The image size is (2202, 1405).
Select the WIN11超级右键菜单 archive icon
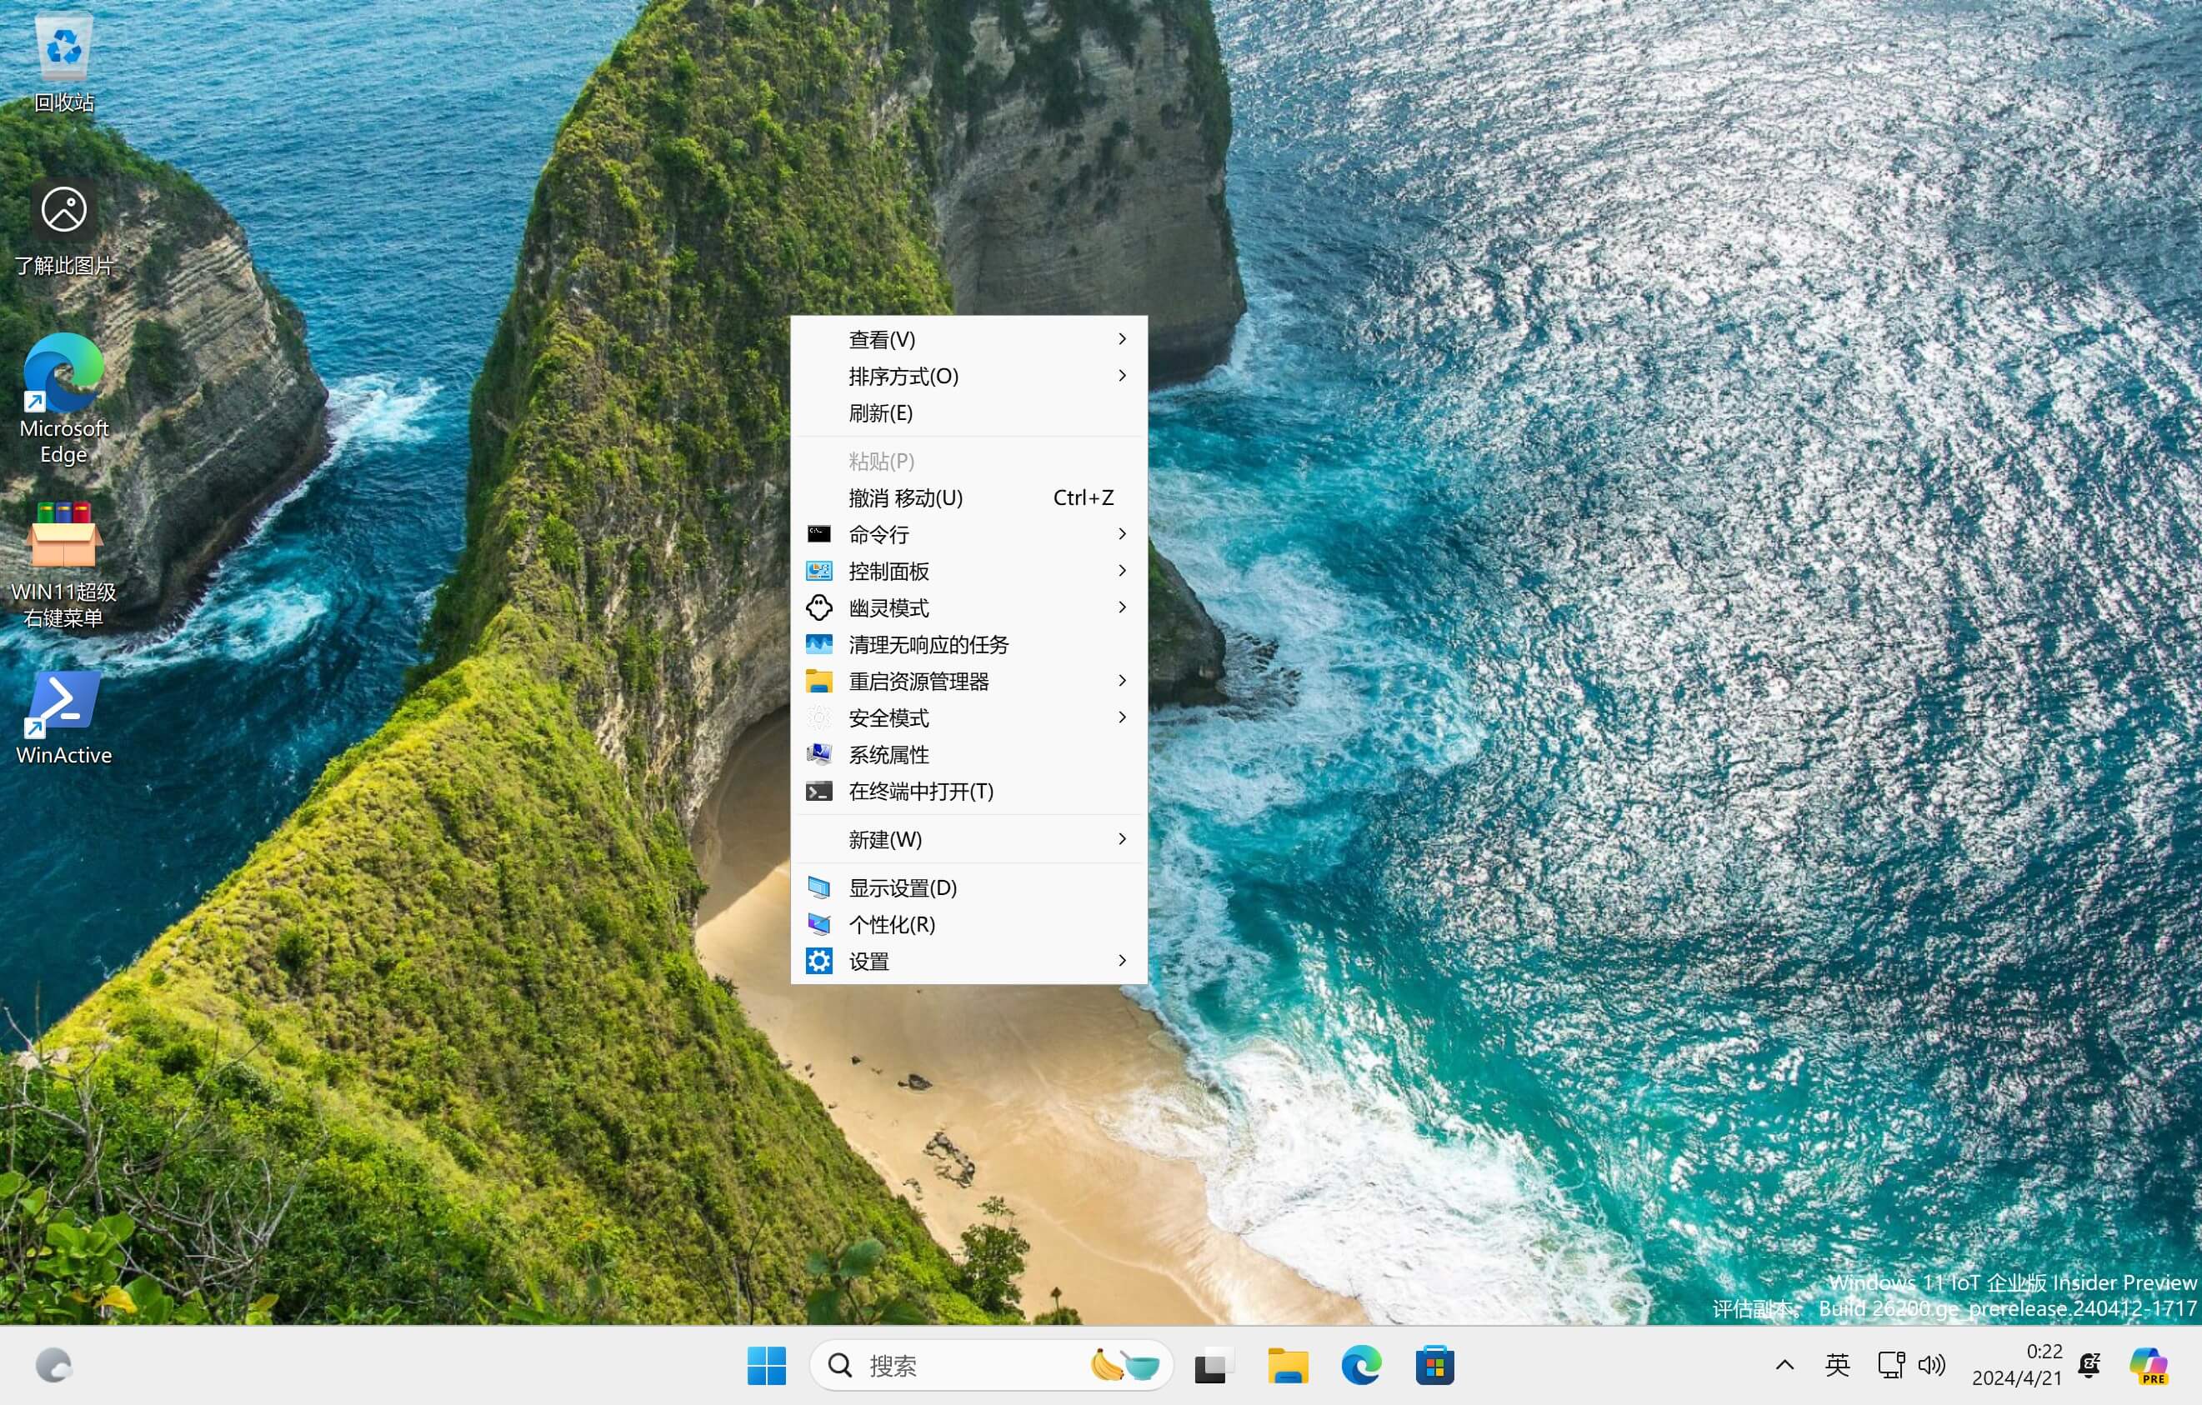(63, 565)
